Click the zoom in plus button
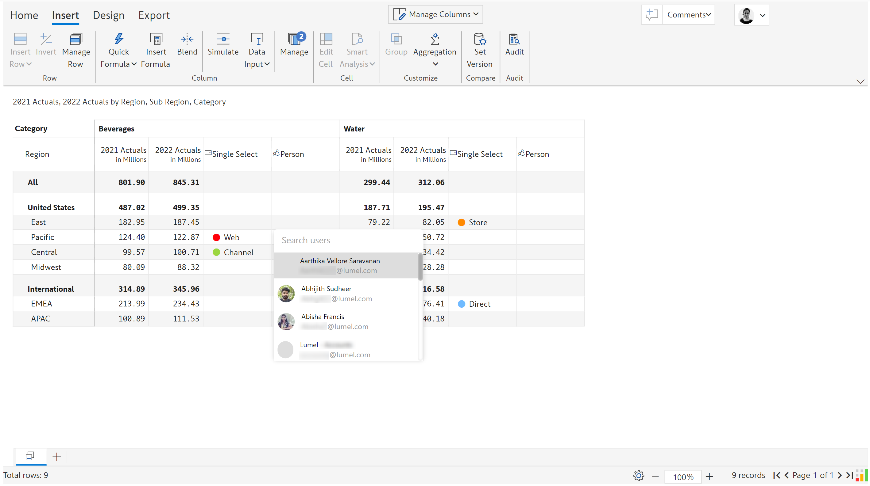870x486 pixels. coord(709,477)
